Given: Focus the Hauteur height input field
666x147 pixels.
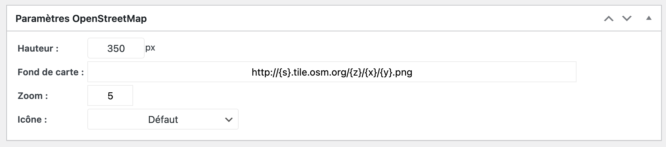Looking at the screenshot, I should (x=116, y=48).
